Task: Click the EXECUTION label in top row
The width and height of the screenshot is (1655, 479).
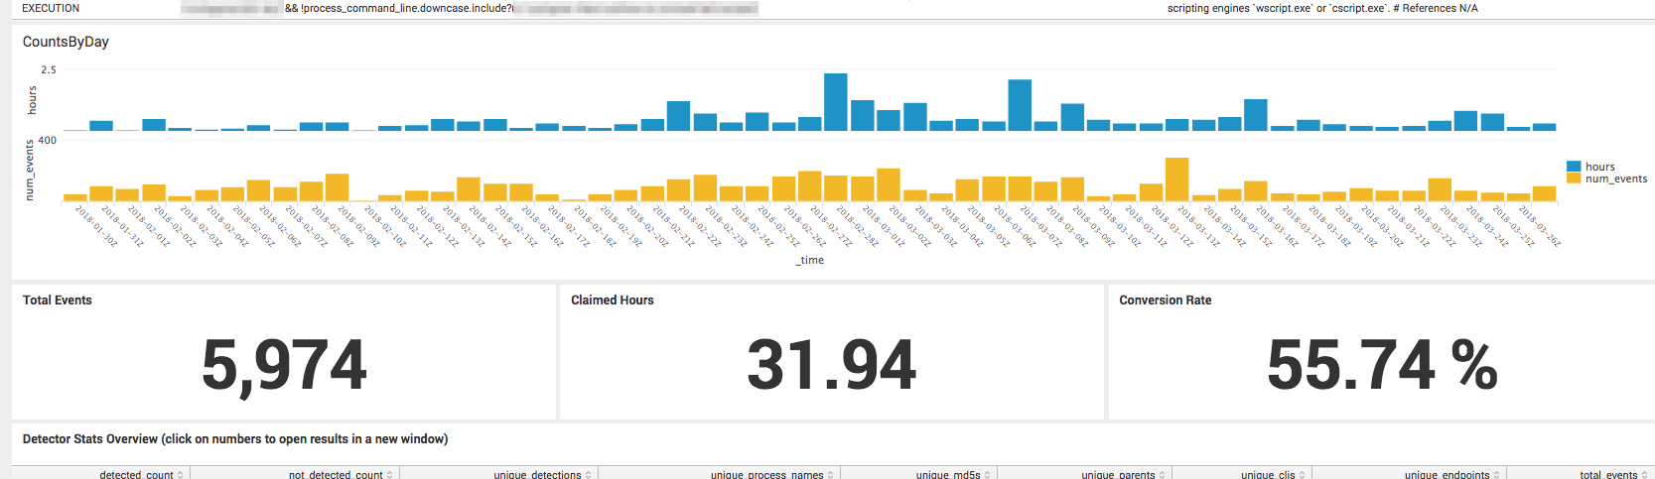Action: tap(51, 8)
